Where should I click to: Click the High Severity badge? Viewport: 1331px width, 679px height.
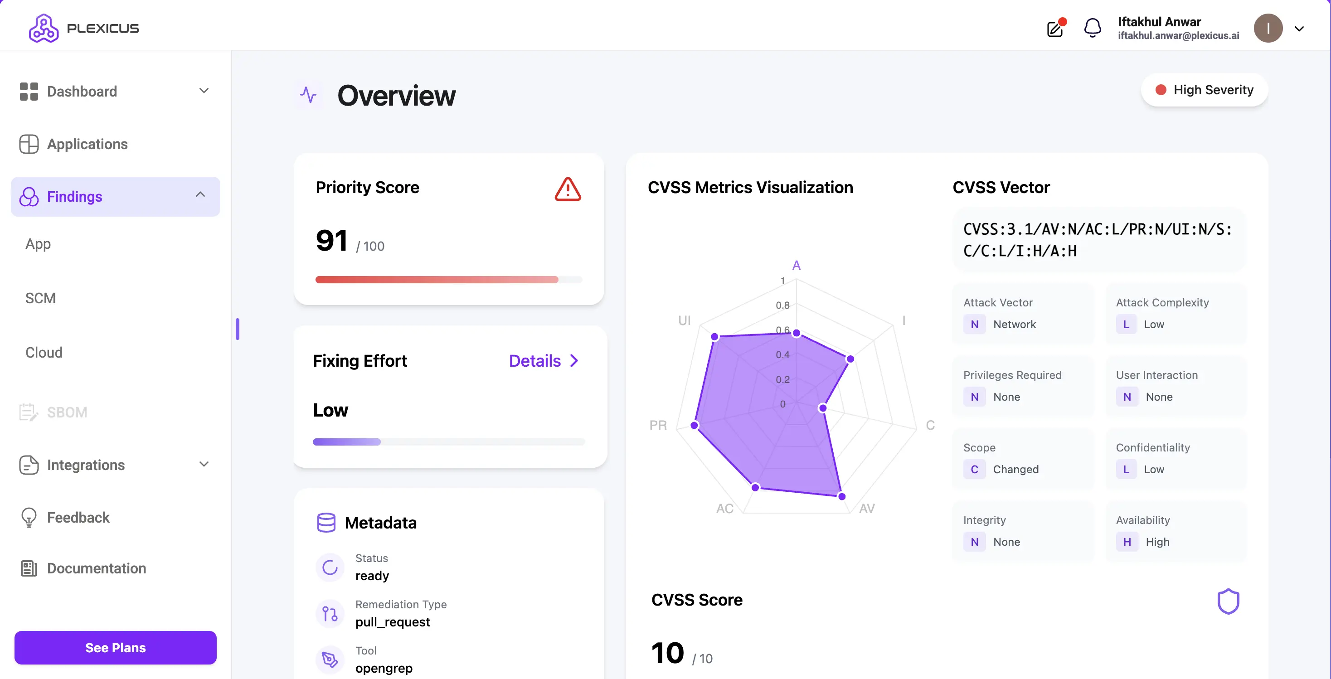pos(1204,90)
